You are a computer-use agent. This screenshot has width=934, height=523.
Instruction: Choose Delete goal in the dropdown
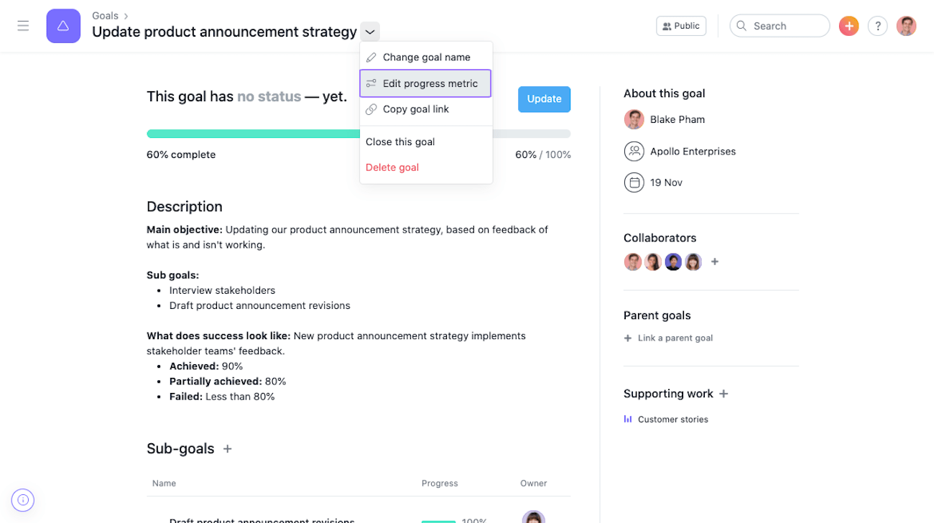click(x=426, y=167)
